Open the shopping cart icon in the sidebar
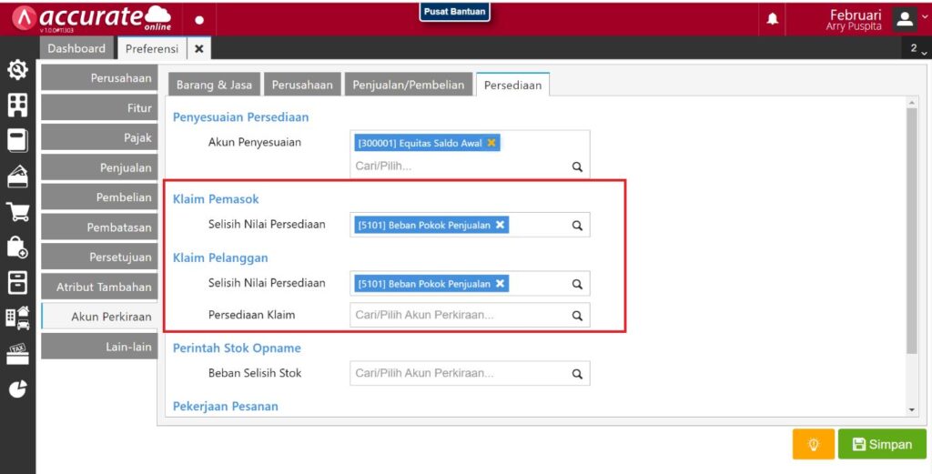932x474 pixels. (17, 212)
